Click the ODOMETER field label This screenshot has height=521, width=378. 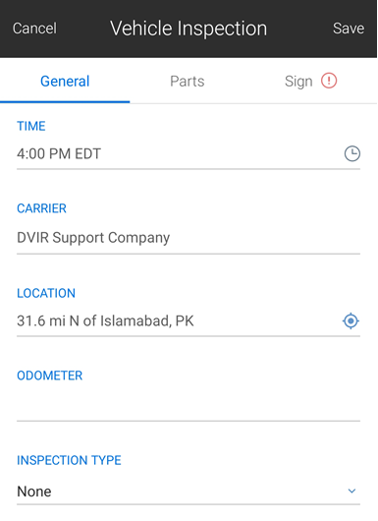[x=49, y=376]
